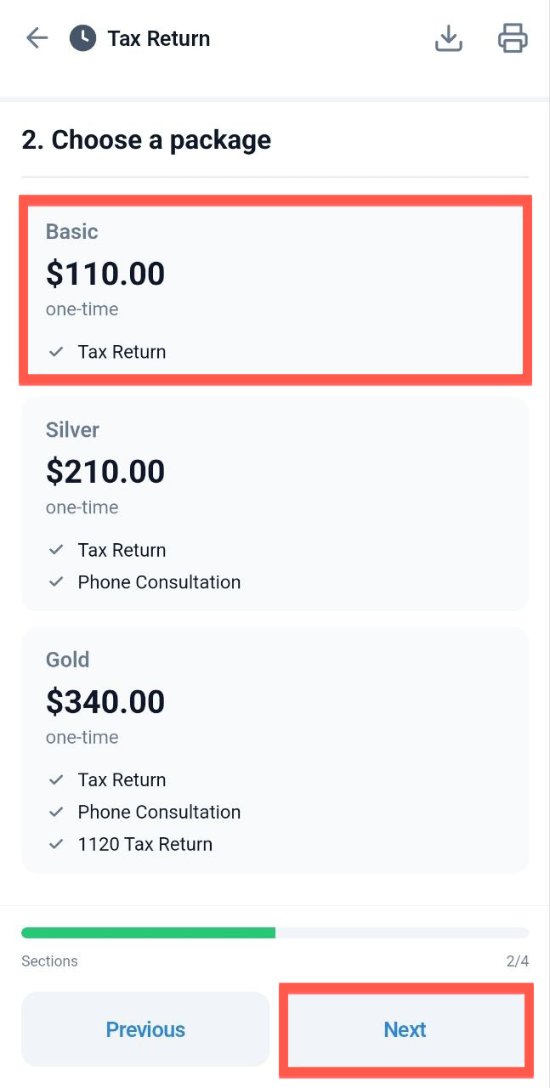Screen dimensions: 550x1088
Task: Click the Tax Return header title
Action: click(x=158, y=38)
